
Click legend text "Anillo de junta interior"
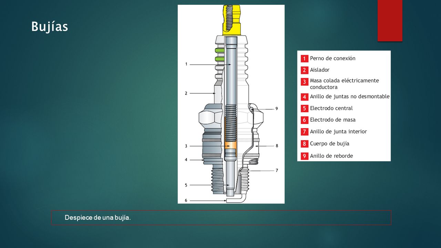click(338, 132)
